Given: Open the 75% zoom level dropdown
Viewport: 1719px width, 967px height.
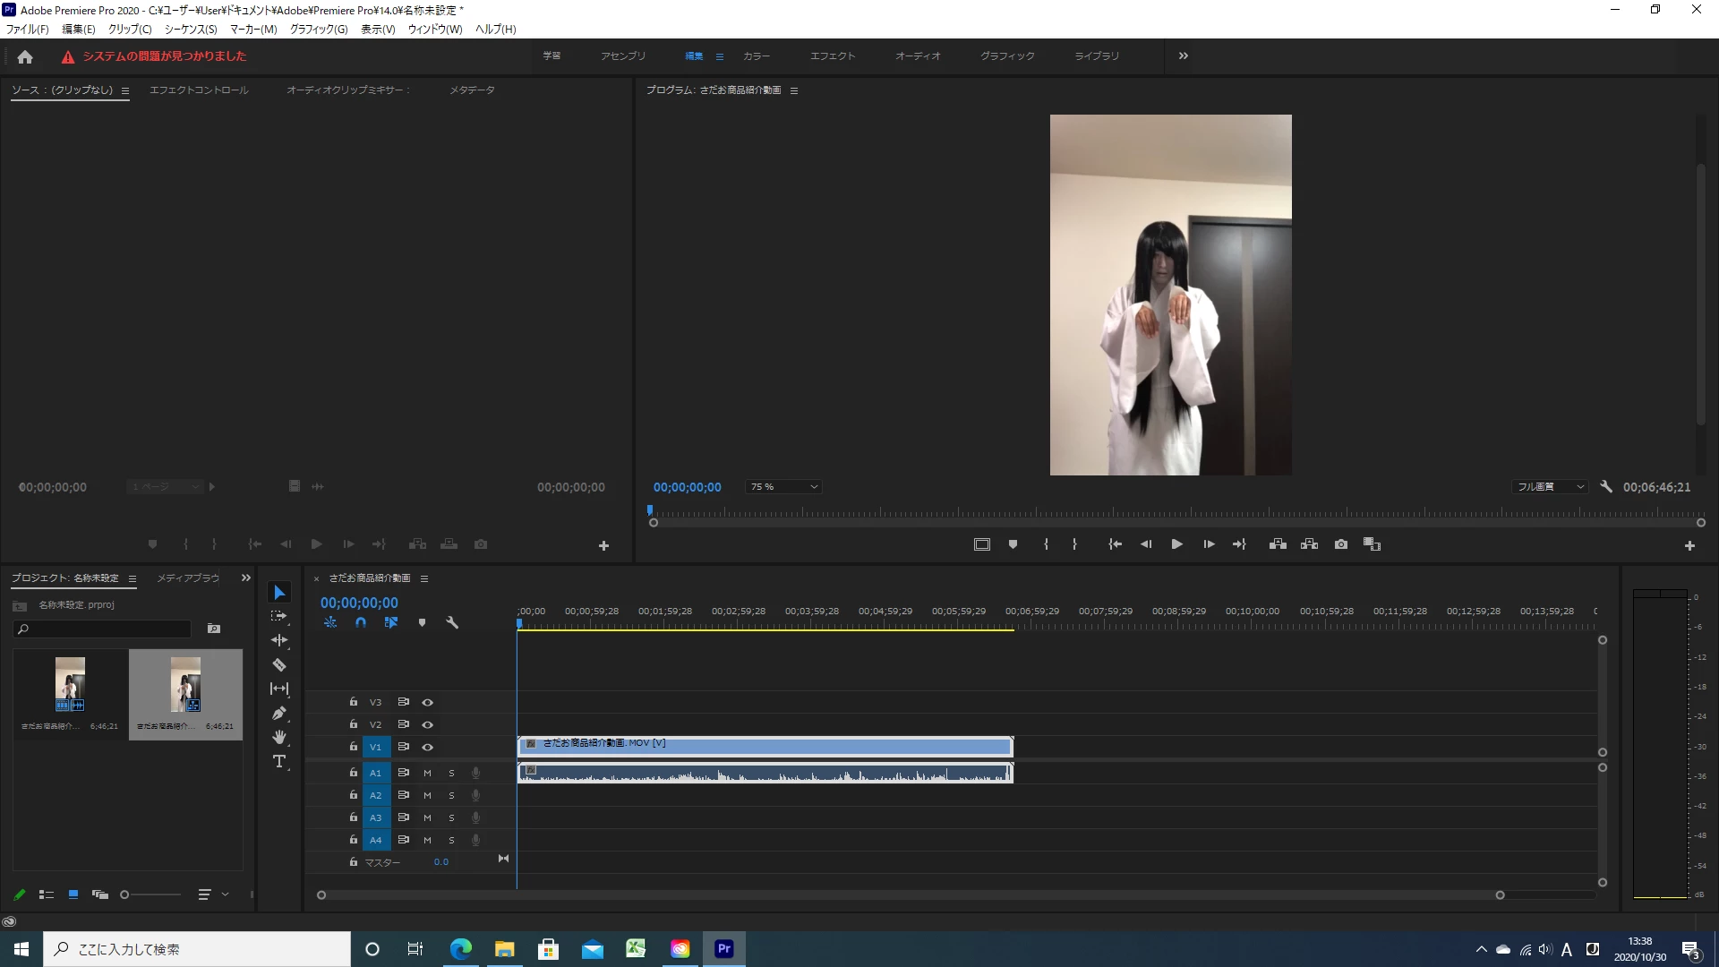Looking at the screenshot, I should click(784, 487).
